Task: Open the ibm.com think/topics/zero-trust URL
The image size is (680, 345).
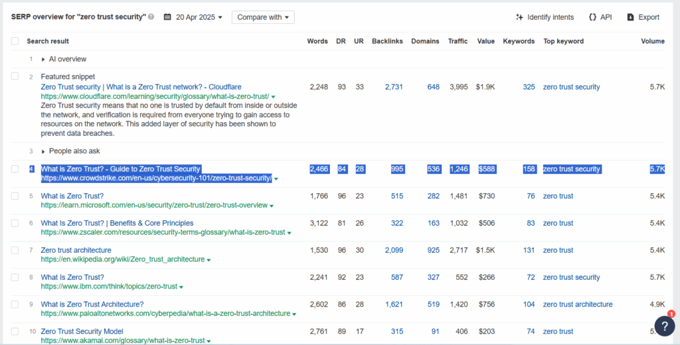Action: [x=109, y=286]
